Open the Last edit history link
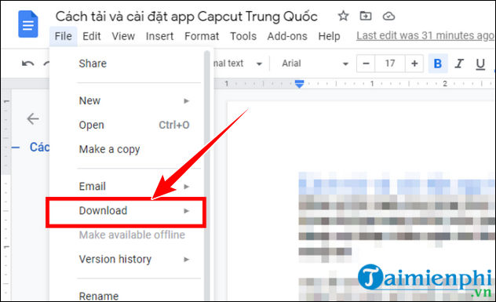Screen dimensions: 496x302 (x=425, y=36)
